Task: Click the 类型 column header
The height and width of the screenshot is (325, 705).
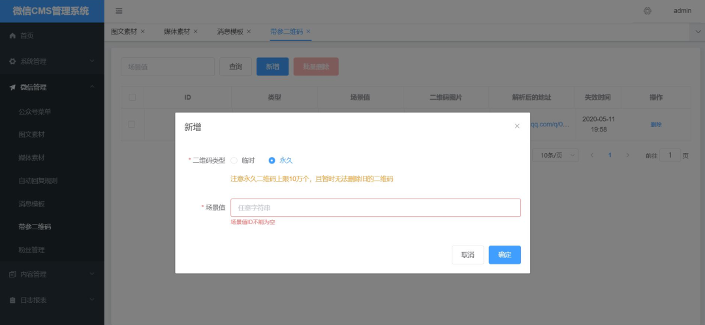Action: 274,98
